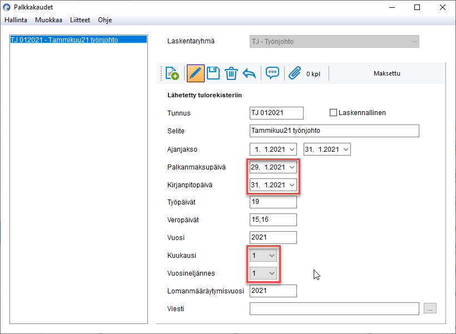Image resolution: width=456 pixels, height=334 pixels.
Task: Open the Laskentaryhmä TJ - Työnjohto dropdown
Action: pyautogui.click(x=334, y=42)
